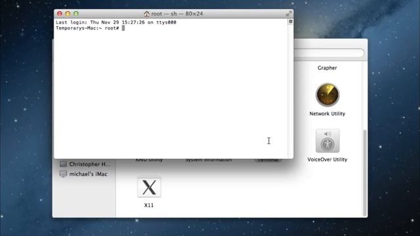The image size is (420, 236).
Task: Click the Finder window vertical scrollbar
Action: [x=364, y=172]
